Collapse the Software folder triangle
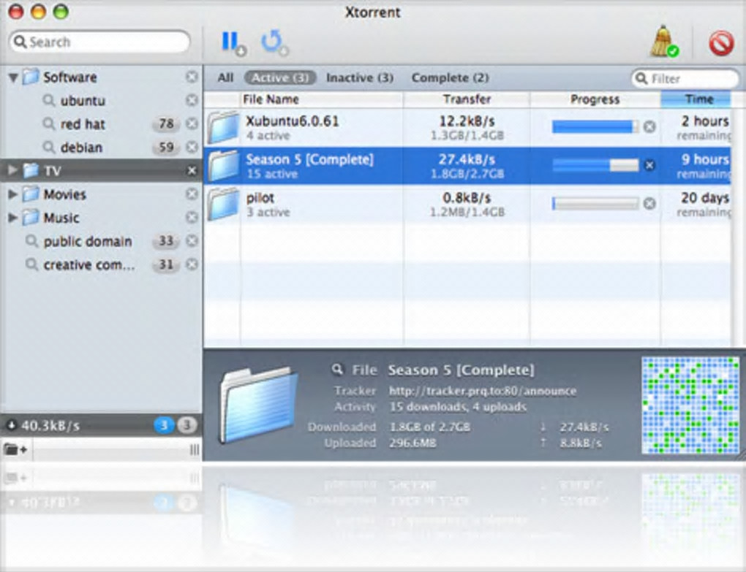 pyautogui.click(x=13, y=77)
